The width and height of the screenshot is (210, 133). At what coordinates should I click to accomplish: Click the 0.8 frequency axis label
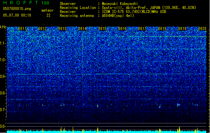[3, 93]
